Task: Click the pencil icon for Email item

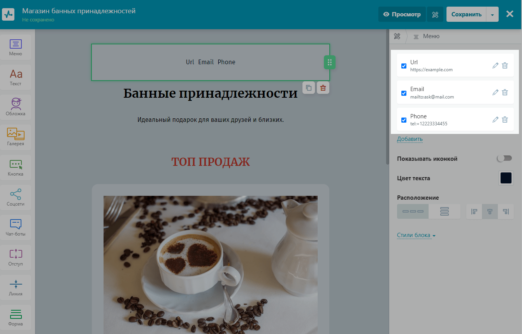Action: pyautogui.click(x=495, y=92)
